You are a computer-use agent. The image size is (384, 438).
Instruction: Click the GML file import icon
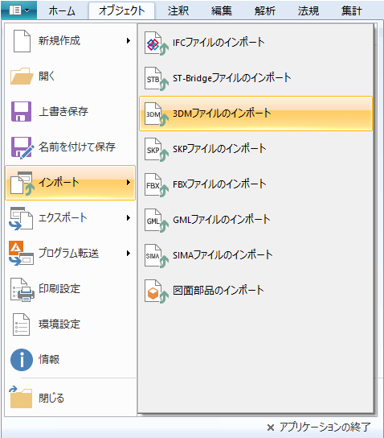(157, 221)
